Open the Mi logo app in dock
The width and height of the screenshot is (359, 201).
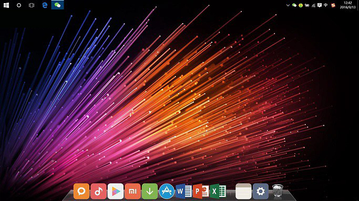[x=132, y=191]
